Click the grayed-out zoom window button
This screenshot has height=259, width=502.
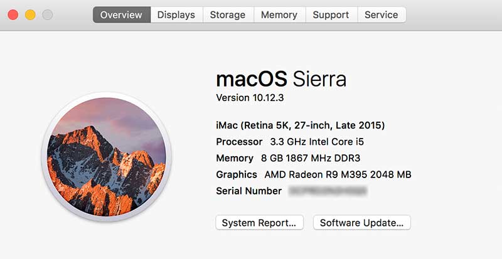(47, 14)
